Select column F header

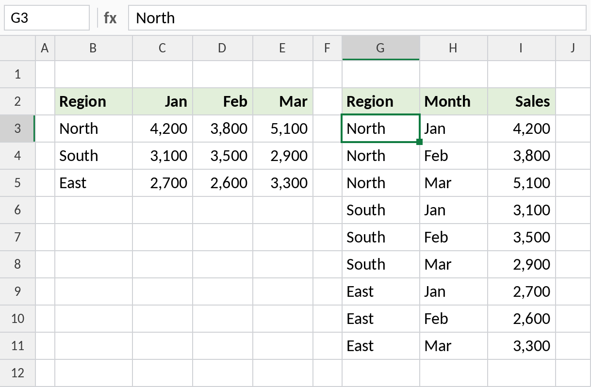click(328, 48)
